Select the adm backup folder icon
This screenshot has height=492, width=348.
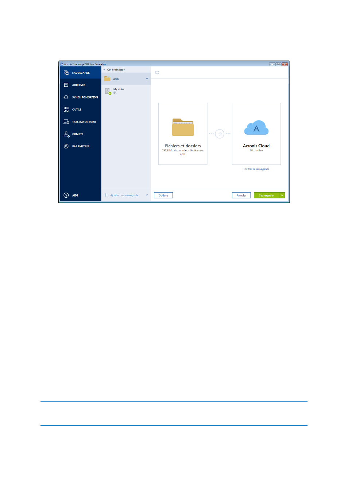(x=107, y=79)
